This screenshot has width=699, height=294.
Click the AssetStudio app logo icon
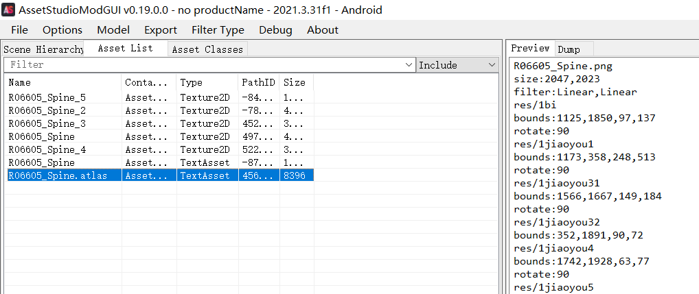click(9, 10)
